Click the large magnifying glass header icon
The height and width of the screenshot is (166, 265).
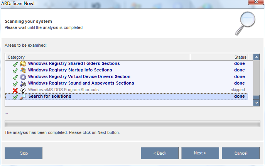tap(246, 23)
